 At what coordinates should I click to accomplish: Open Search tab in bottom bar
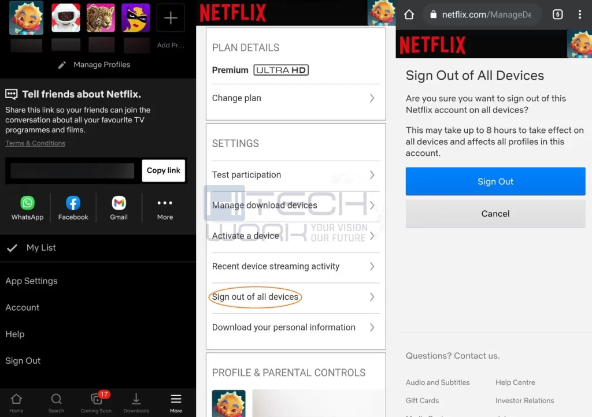click(x=56, y=403)
